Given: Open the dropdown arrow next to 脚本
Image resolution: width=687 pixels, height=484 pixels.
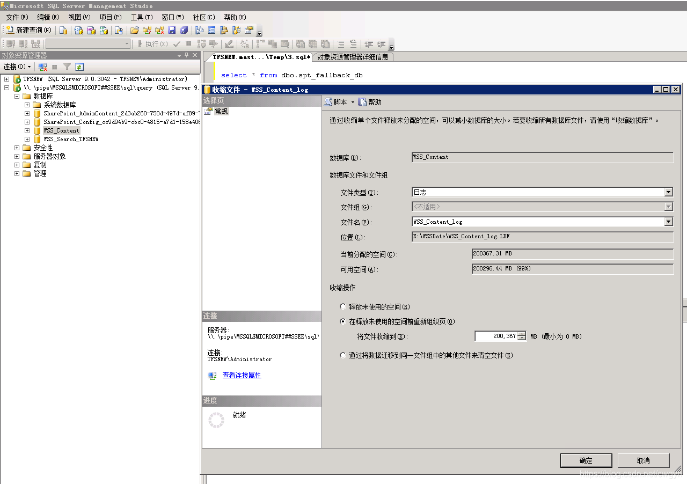Looking at the screenshot, I should click(x=353, y=102).
